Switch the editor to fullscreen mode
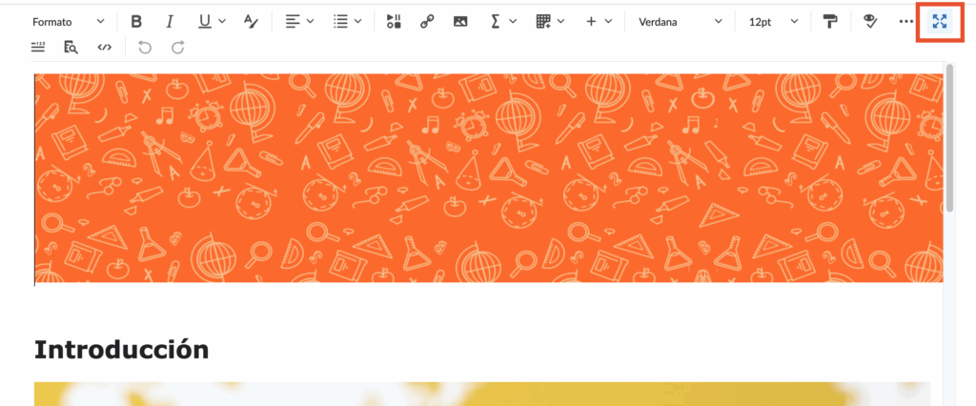 (x=940, y=22)
